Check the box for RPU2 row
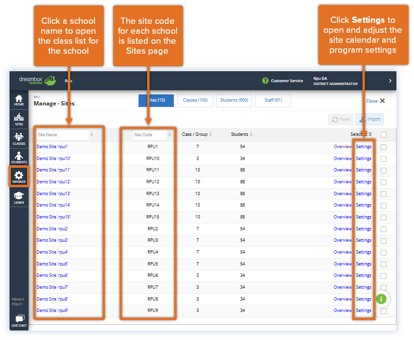This screenshot has height=340, width=414. [384, 229]
